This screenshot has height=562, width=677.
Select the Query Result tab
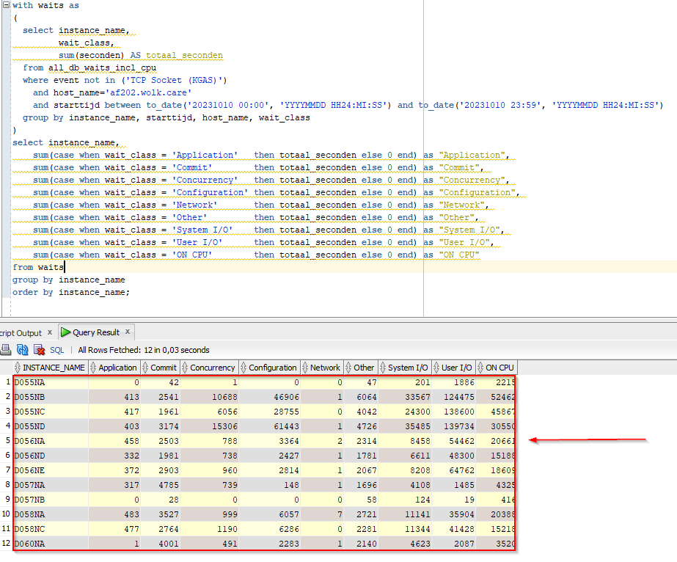click(x=95, y=332)
